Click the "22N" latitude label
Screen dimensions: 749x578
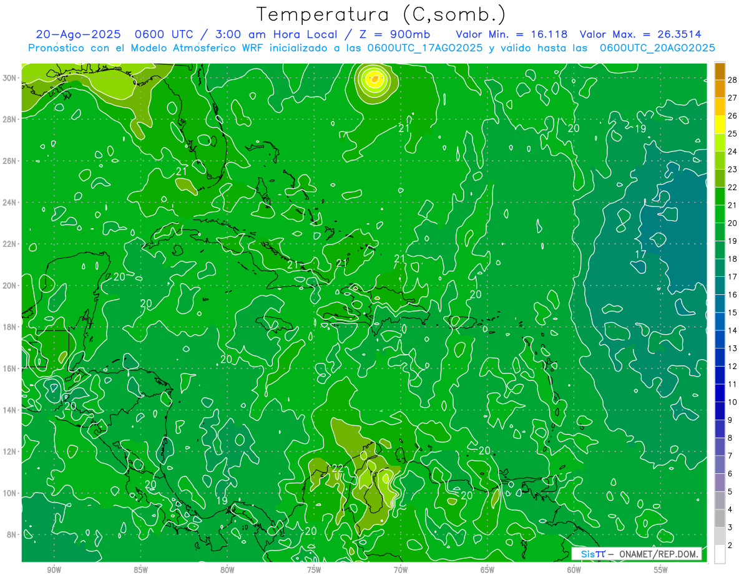(11, 244)
